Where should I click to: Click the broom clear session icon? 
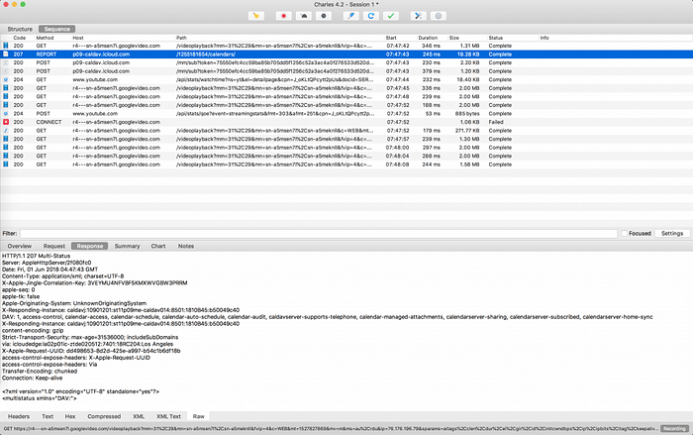pos(257,16)
